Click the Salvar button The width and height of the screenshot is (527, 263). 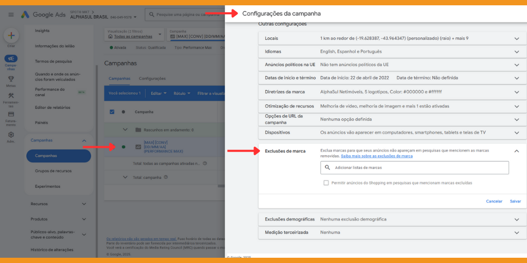pos(515,201)
